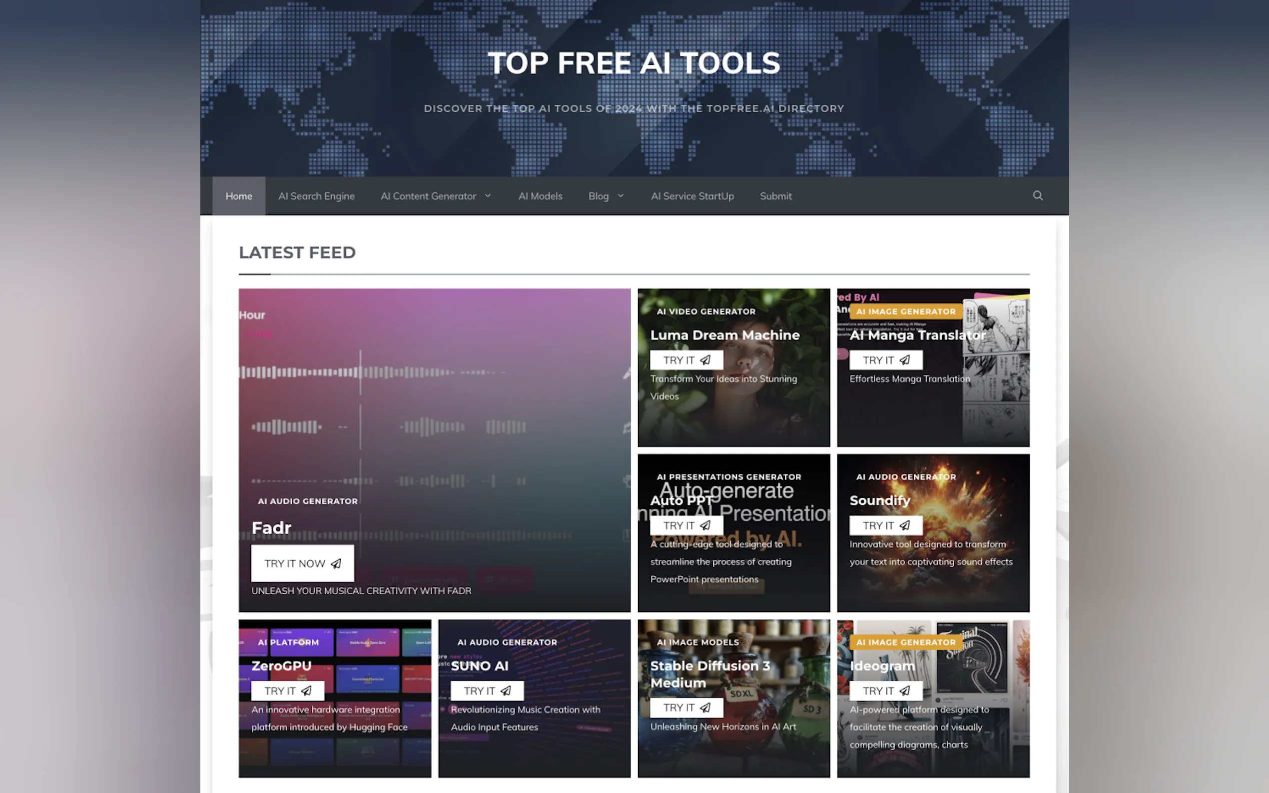Click the AI IMAGE GENERATOR tag on Ideogram

(905, 642)
